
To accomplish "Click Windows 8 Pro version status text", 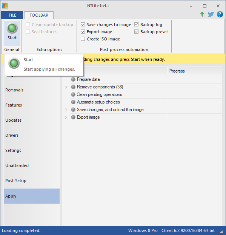I will click(x=171, y=230).
